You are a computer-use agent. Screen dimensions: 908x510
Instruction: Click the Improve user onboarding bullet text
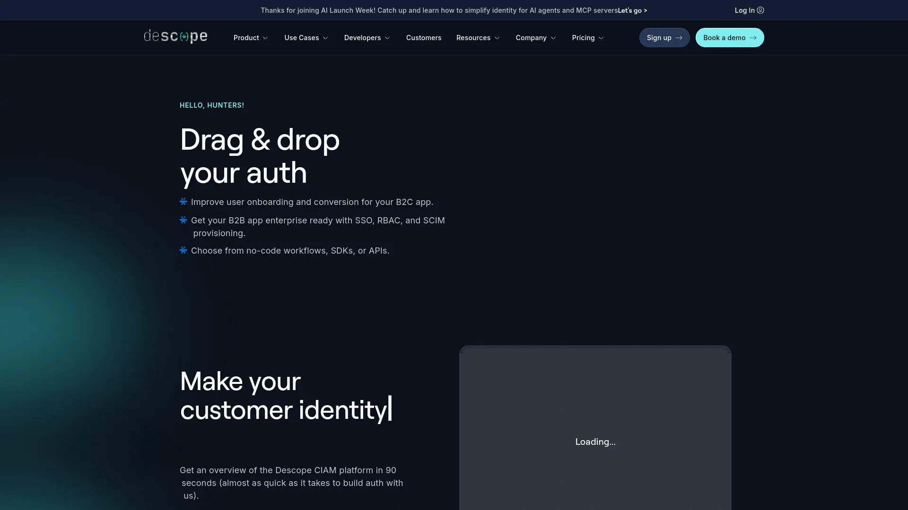pyautogui.click(x=312, y=202)
